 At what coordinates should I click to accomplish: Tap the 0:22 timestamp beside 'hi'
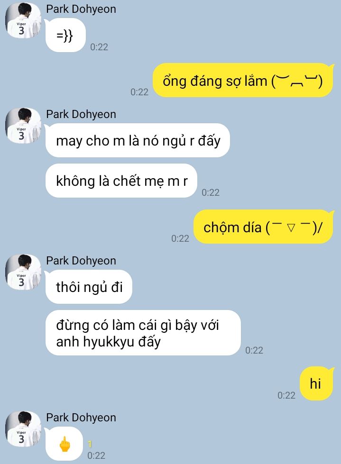(x=286, y=395)
